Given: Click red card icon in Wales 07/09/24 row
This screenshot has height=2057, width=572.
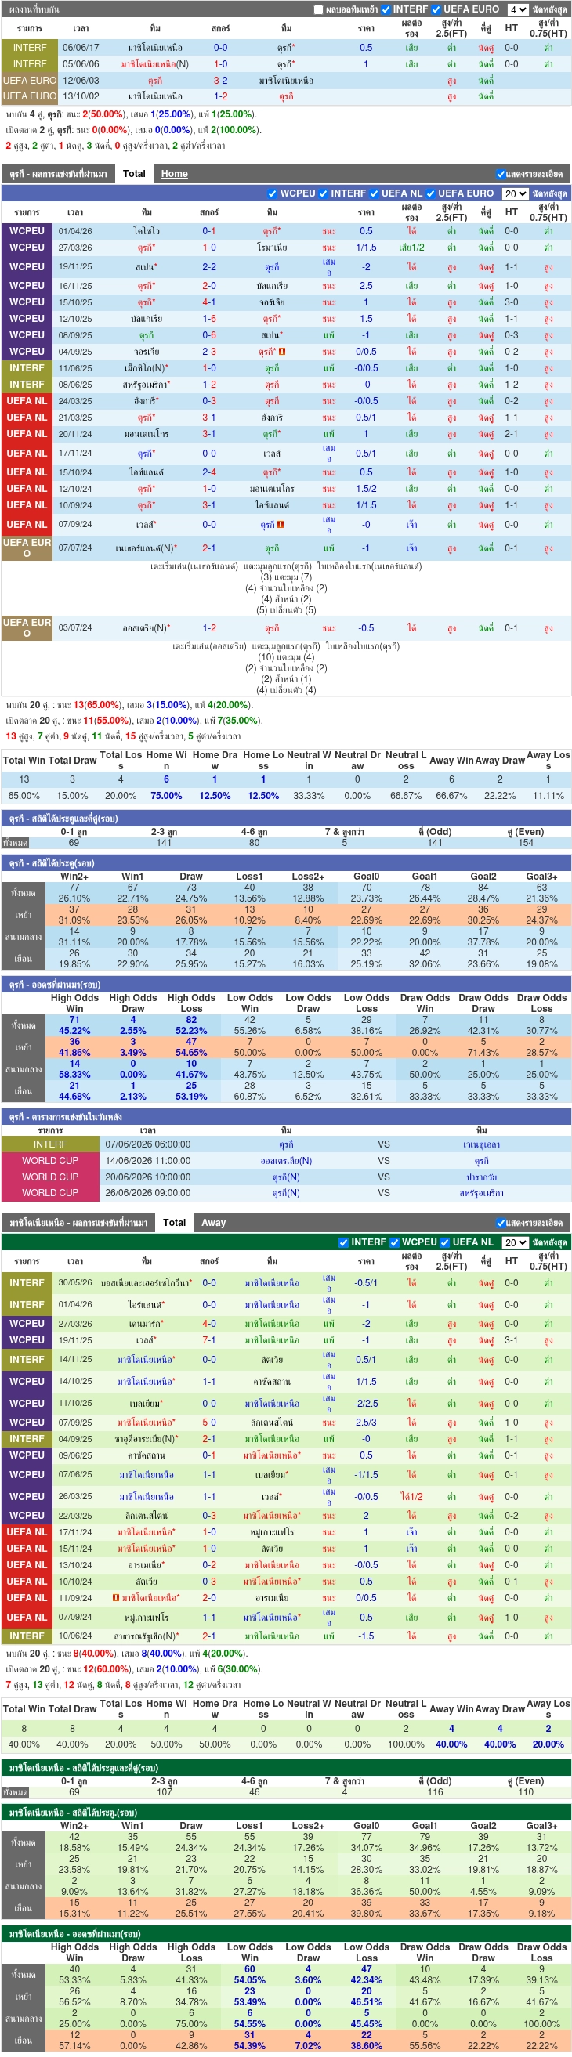Looking at the screenshot, I should pos(281,525).
